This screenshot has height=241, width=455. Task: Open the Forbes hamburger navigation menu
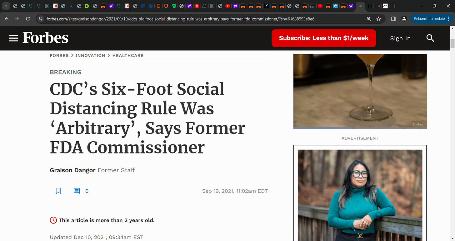pyautogui.click(x=14, y=38)
